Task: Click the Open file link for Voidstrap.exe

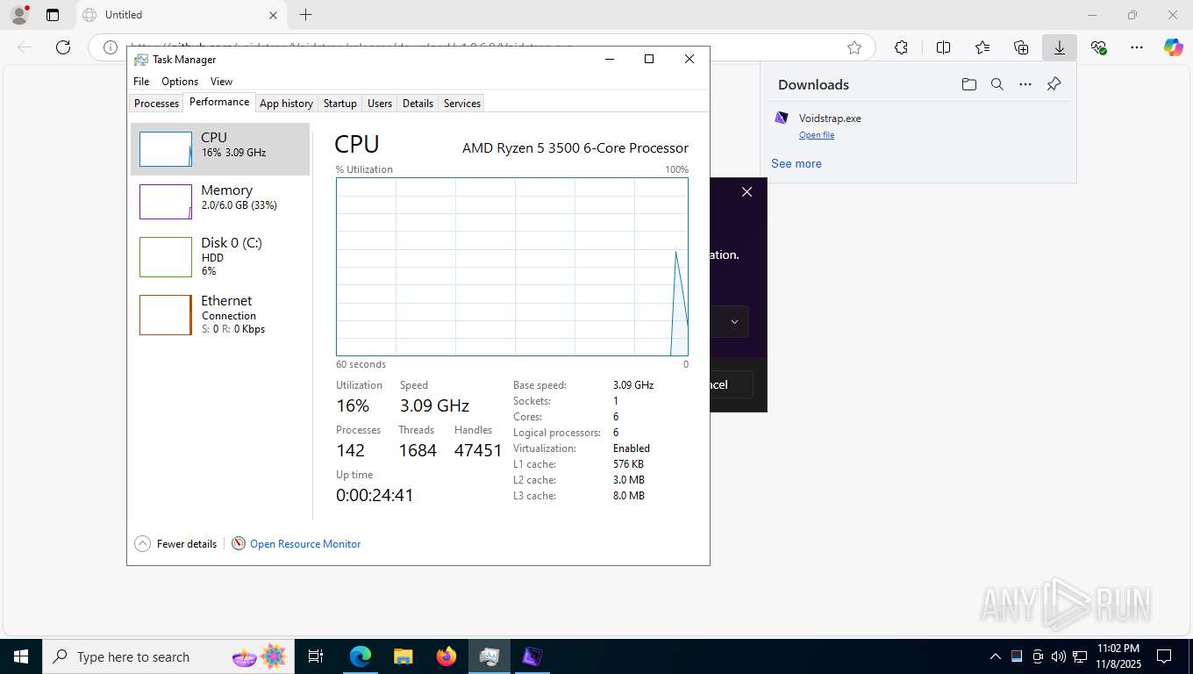Action: [x=817, y=135]
